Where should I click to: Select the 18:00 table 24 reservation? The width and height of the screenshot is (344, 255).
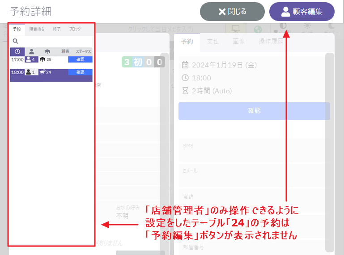coord(51,75)
